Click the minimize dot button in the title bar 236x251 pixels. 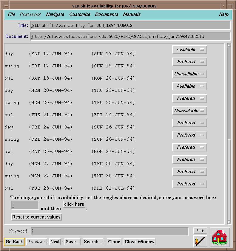click(223, 6)
